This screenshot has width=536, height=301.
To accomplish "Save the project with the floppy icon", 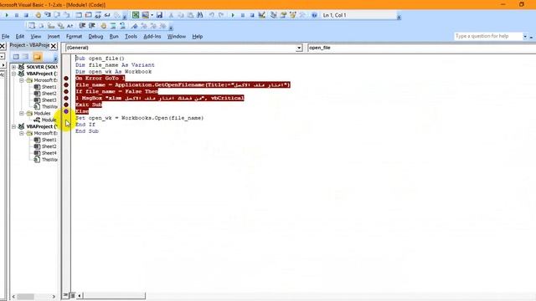I will (159, 15).
